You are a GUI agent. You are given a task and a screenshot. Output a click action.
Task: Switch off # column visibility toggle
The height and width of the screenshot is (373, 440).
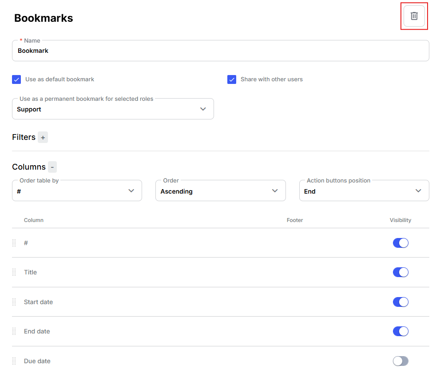(x=400, y=243)
